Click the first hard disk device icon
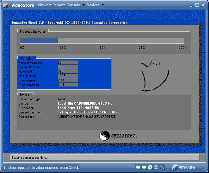The image size is (209, 173). [138, 167]
